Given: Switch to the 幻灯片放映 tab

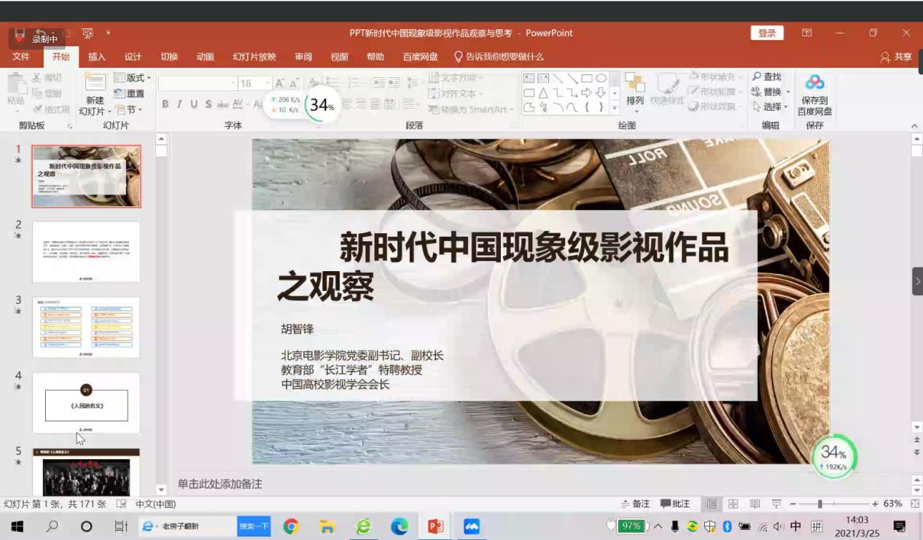Looking at the screenshot, I should point(254,57).
